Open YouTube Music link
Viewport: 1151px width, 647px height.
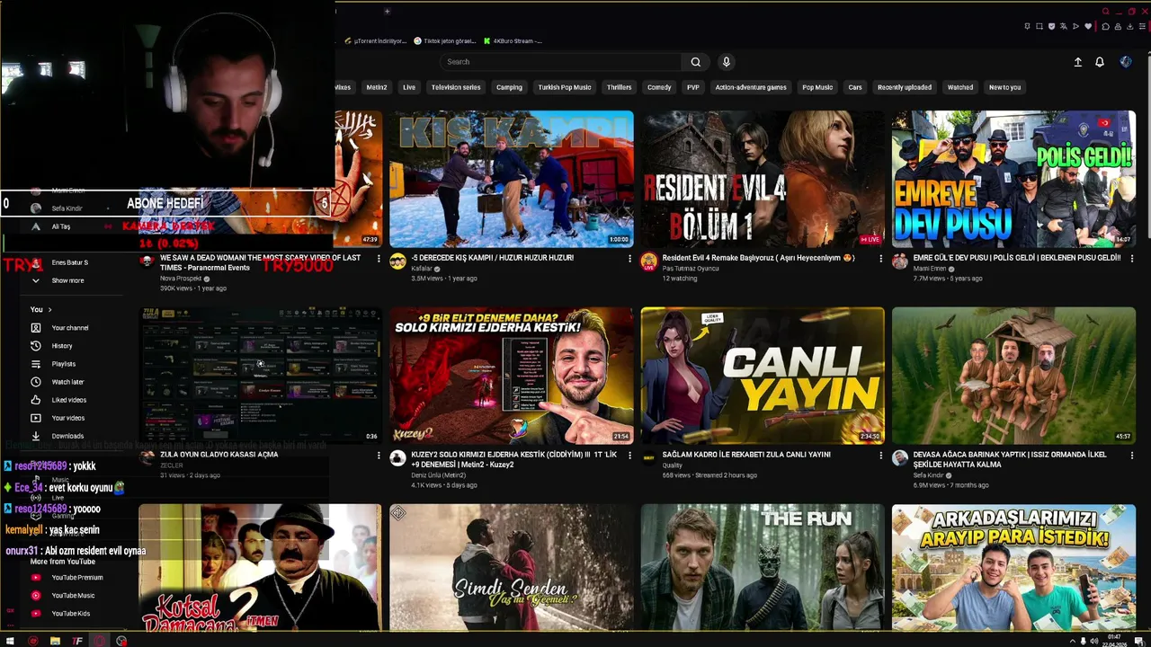pos(73,596)
